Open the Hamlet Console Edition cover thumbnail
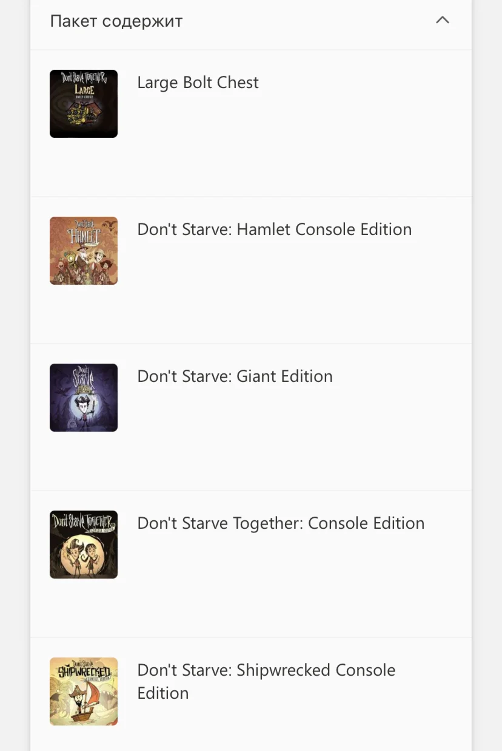 (84, 251)
